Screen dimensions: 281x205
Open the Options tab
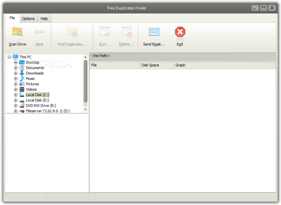tap(28, 19)
